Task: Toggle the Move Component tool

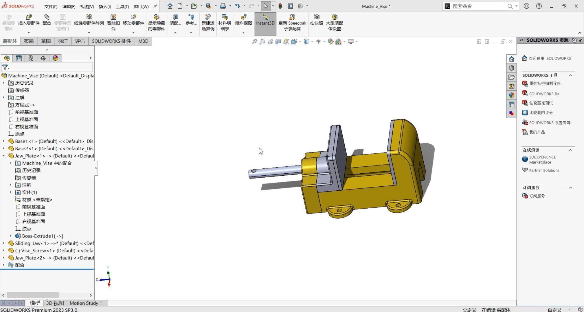Action: tap(133, 17)
